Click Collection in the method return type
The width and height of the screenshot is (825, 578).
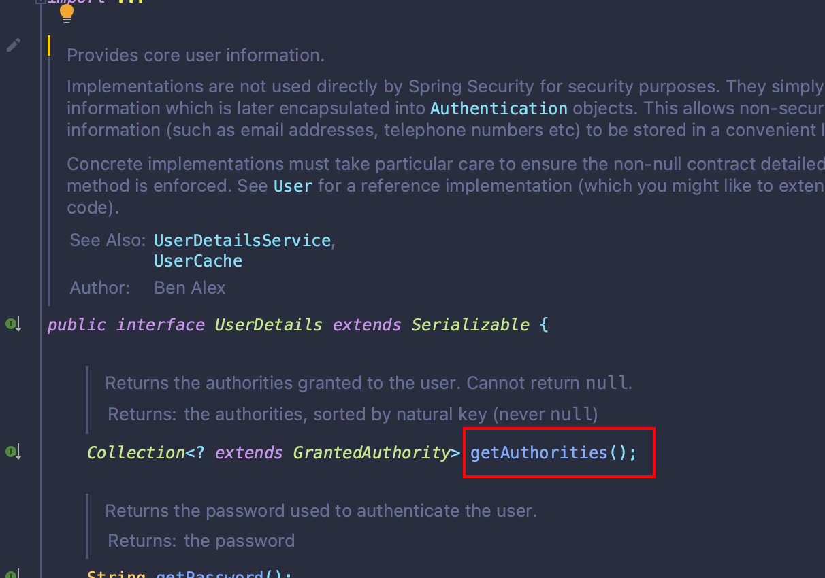(135, 452)
